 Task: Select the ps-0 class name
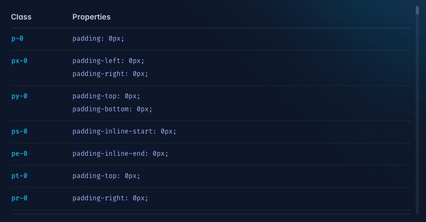pos(19,131)
